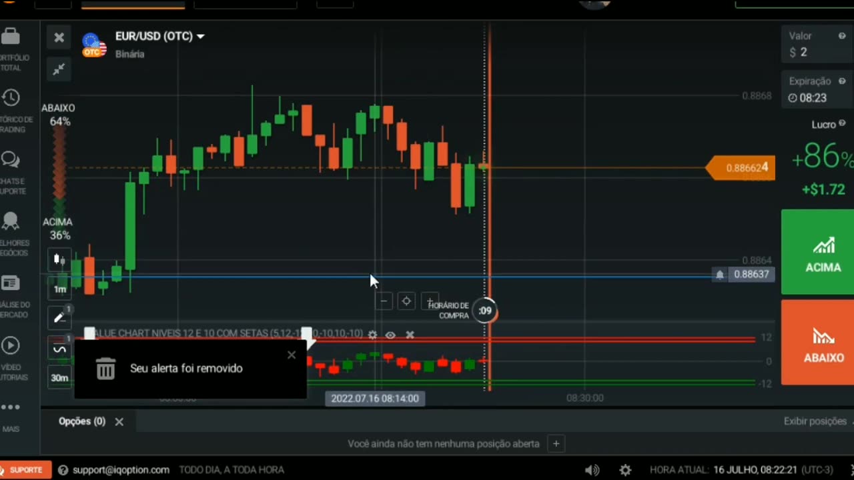The height and width of the screenshot is (480, 854).
Task: Show help for Lucro
Action: click(x=842, y=123)
